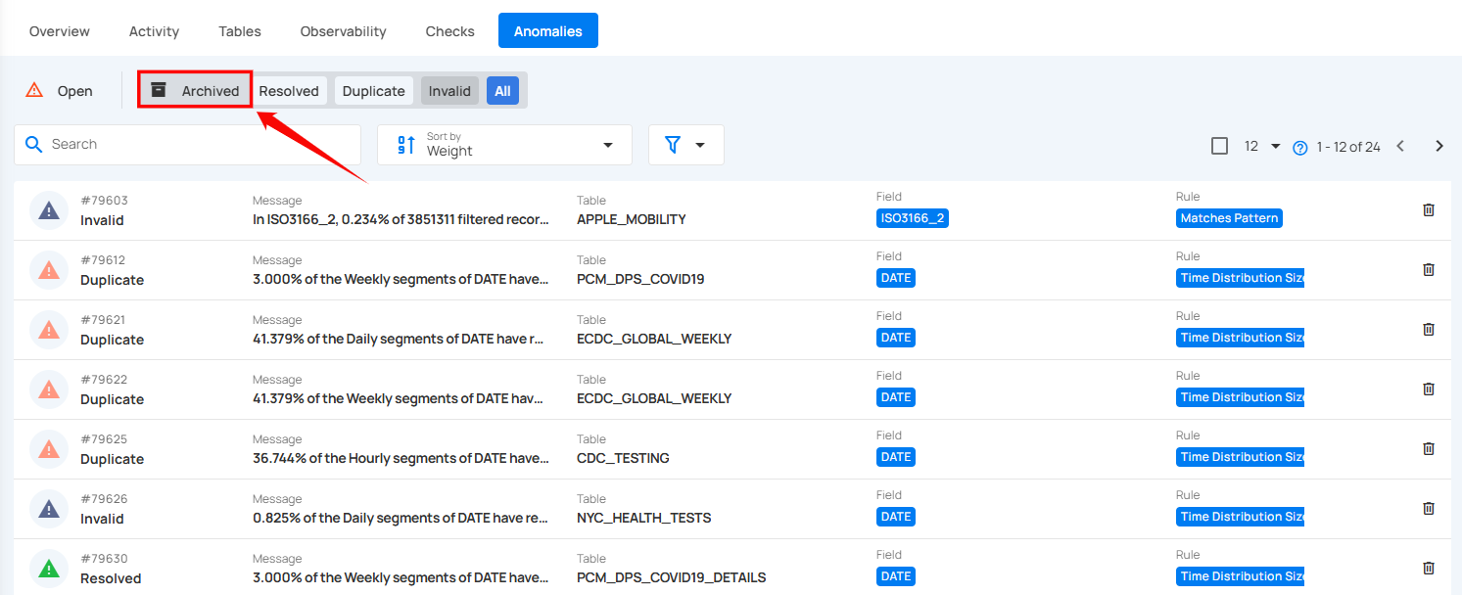Delete anomaly #79625
1462x595 pixels.
tap(1429, 448)
